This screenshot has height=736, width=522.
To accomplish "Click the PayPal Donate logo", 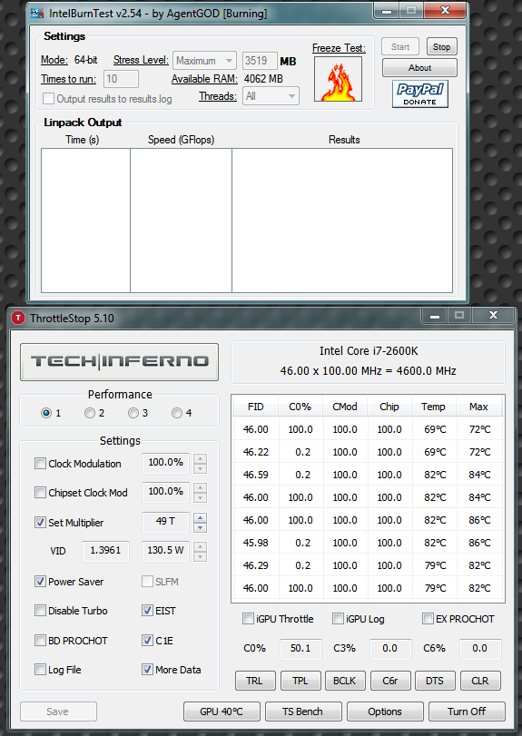I will coord(420,93).
